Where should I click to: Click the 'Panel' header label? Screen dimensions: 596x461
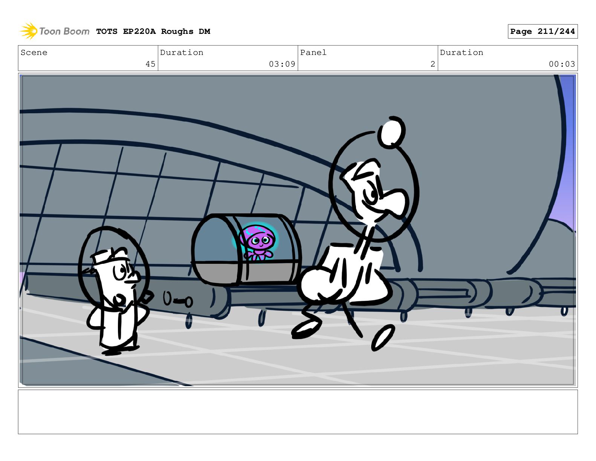(x=313, y=53)
